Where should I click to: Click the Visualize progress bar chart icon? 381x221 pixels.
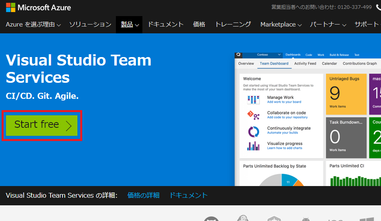[253, 146]
